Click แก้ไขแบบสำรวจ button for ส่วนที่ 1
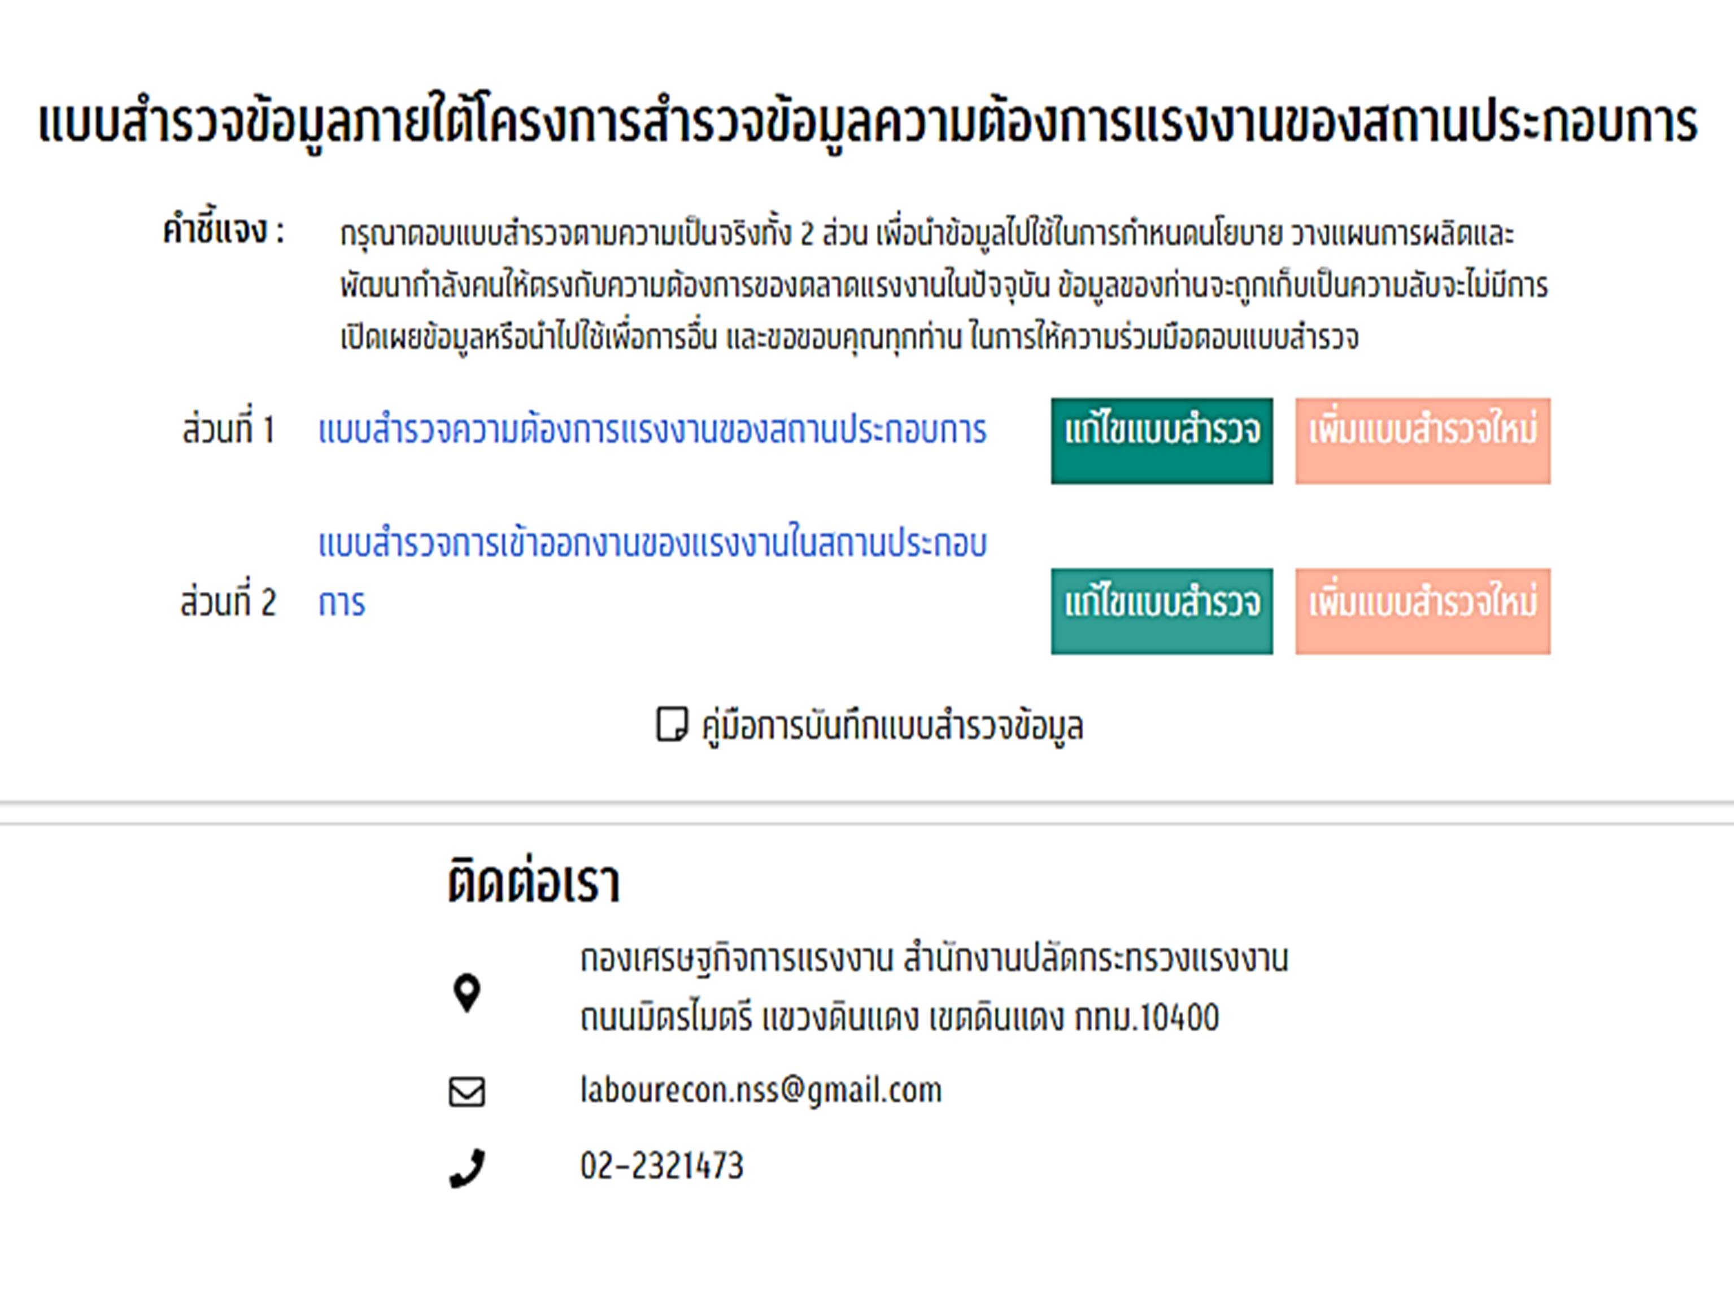 (x=1162, y=441)
